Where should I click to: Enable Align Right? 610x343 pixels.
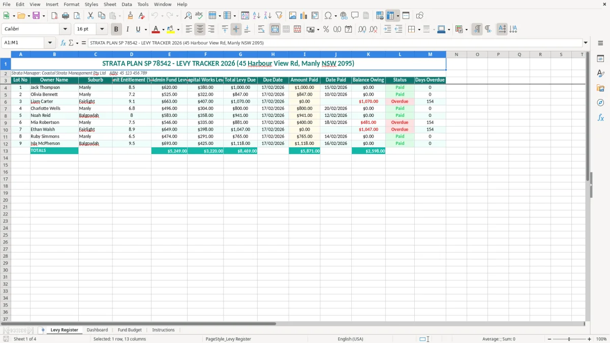tap(211, 29)
